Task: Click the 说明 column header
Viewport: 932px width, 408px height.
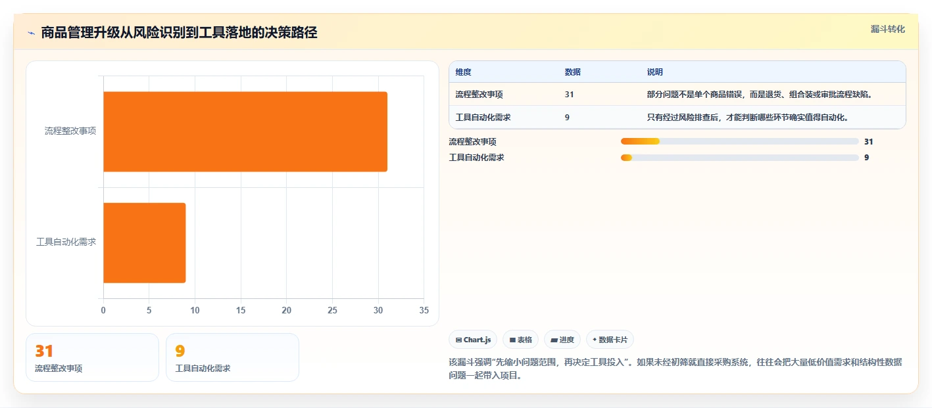Action: coord(654,72)
